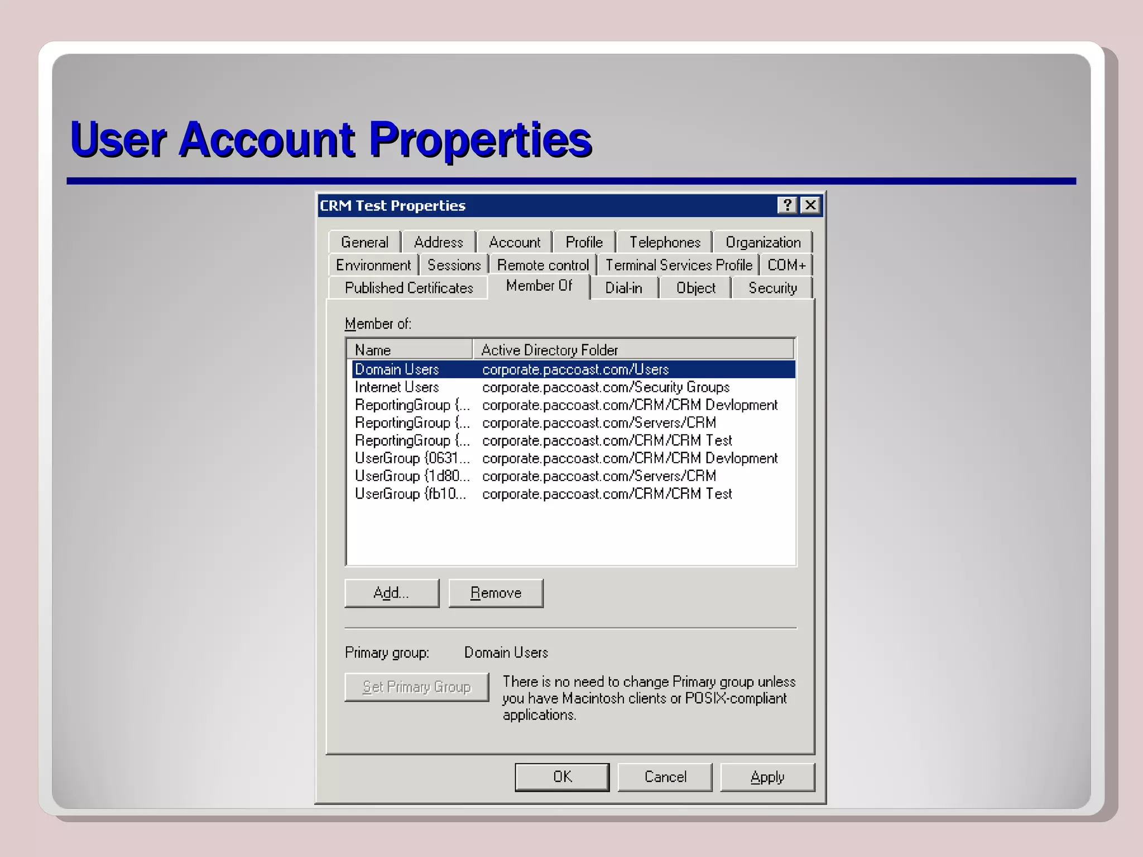
Task: Click the Member Of tab
Action: point(539,286)
